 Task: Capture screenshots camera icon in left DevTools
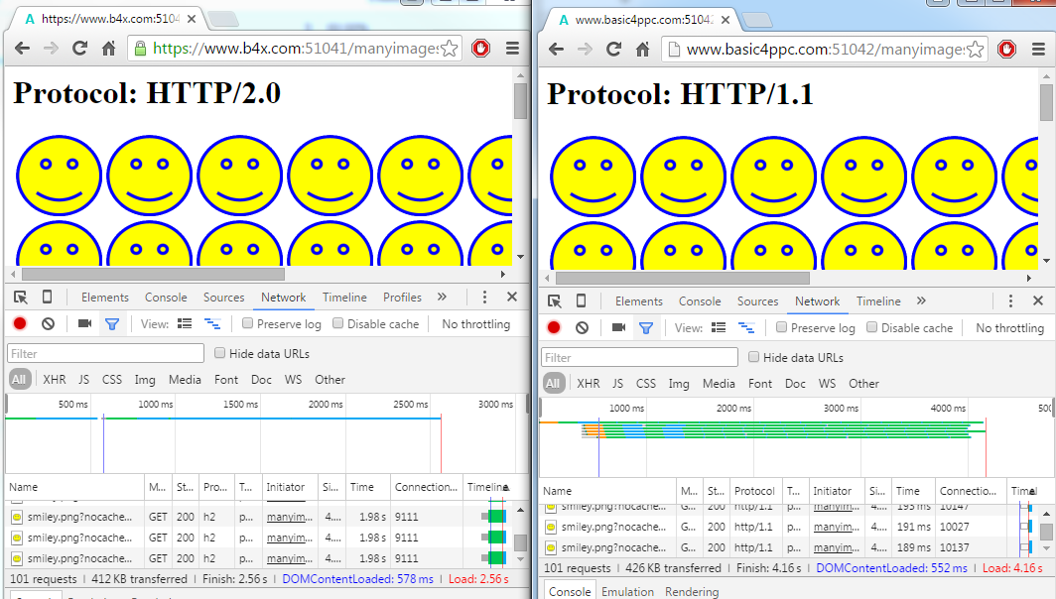pyautogui.click(x=85, y=323)
